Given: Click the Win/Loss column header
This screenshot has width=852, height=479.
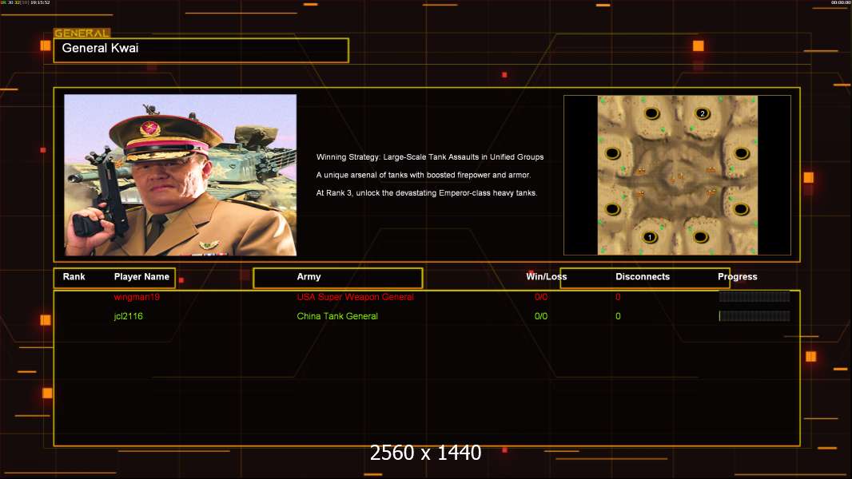Looking at the screenshot, I should pos(546,277).
